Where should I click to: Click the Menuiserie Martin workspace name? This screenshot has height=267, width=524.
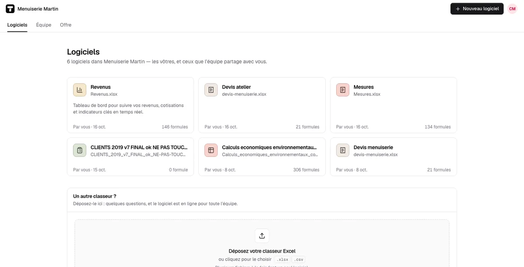click(38, 9)
